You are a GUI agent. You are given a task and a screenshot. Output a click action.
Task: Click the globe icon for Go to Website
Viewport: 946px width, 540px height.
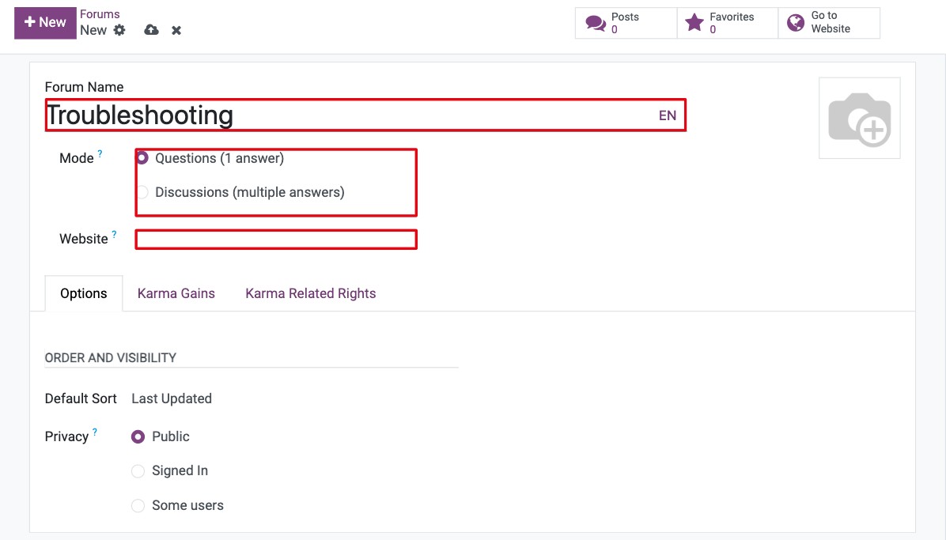coord(796,23)
